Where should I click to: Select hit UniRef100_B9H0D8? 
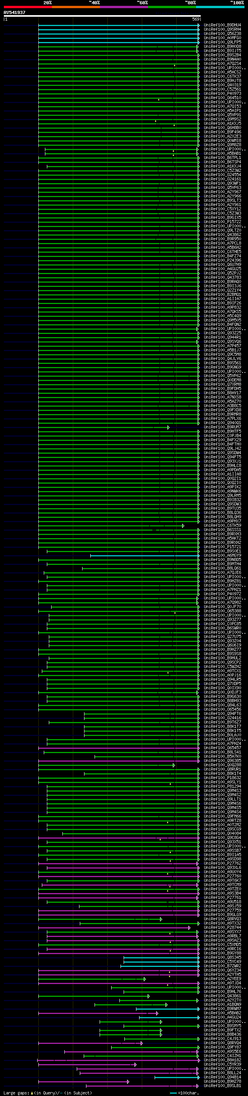[222, 47]
